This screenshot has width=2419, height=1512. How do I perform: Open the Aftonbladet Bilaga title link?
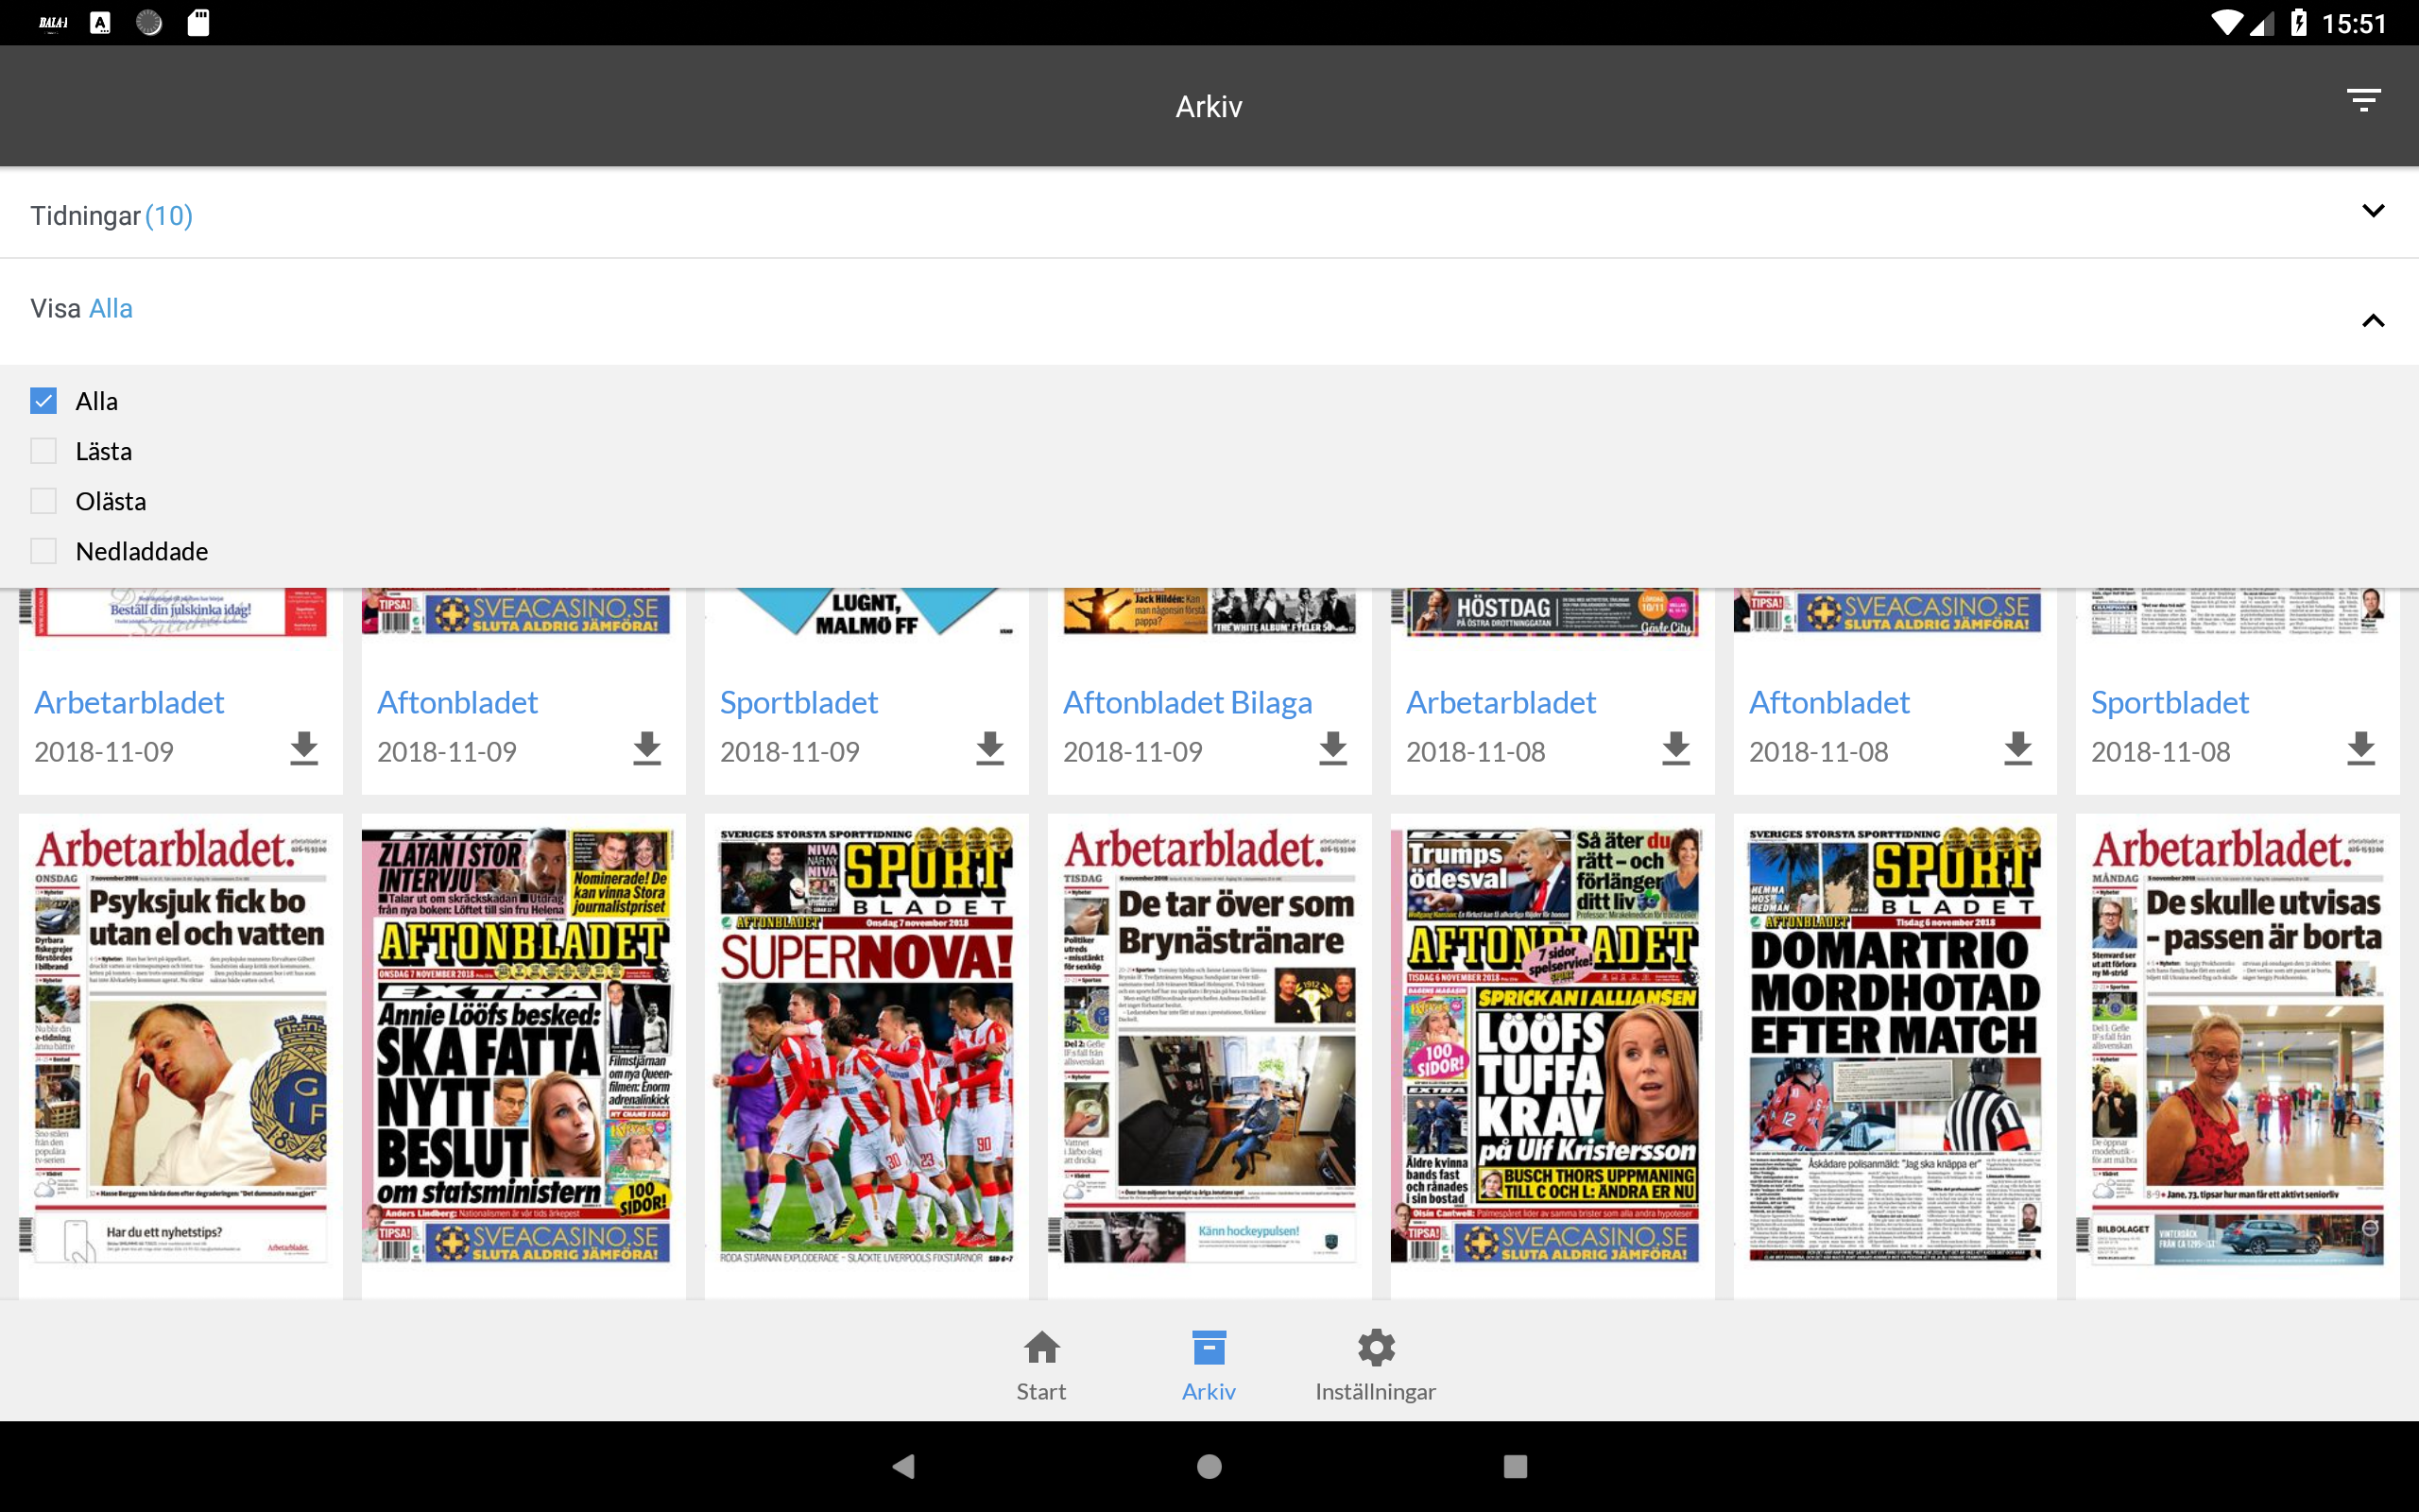coord(1188,702)
